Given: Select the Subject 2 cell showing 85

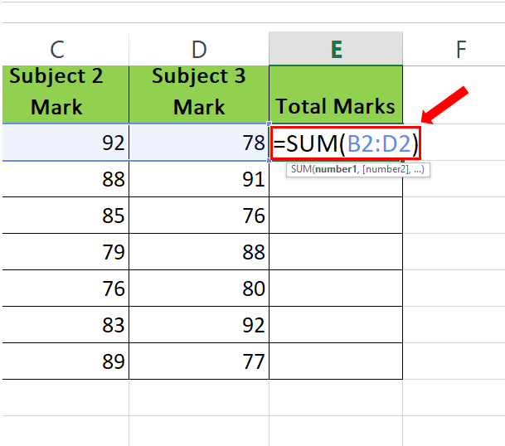Looking at the screenshot, I should 66,215.
